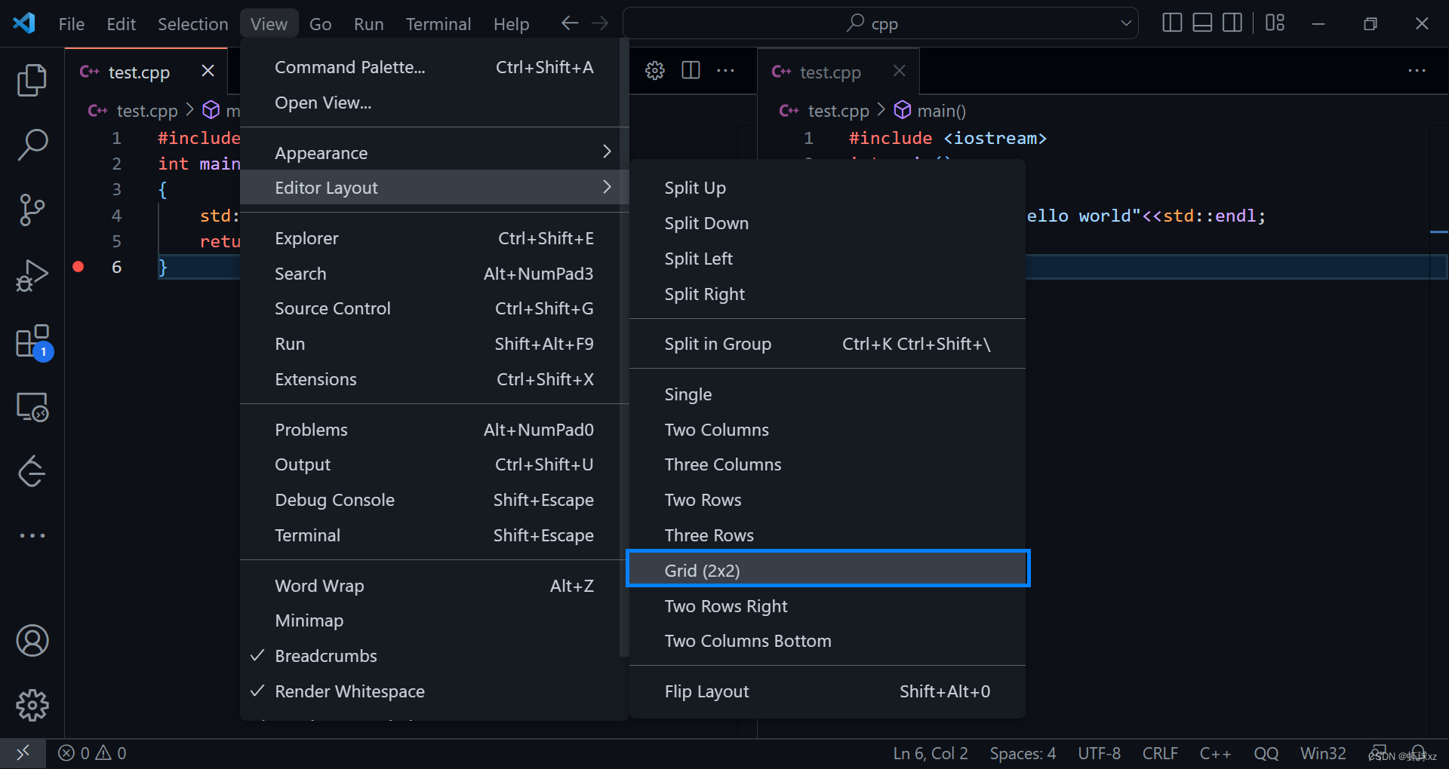Select Flip Layout menu item
This screenshot has height=769, width=1449.
pyautogui.click(x=827, y=691)
